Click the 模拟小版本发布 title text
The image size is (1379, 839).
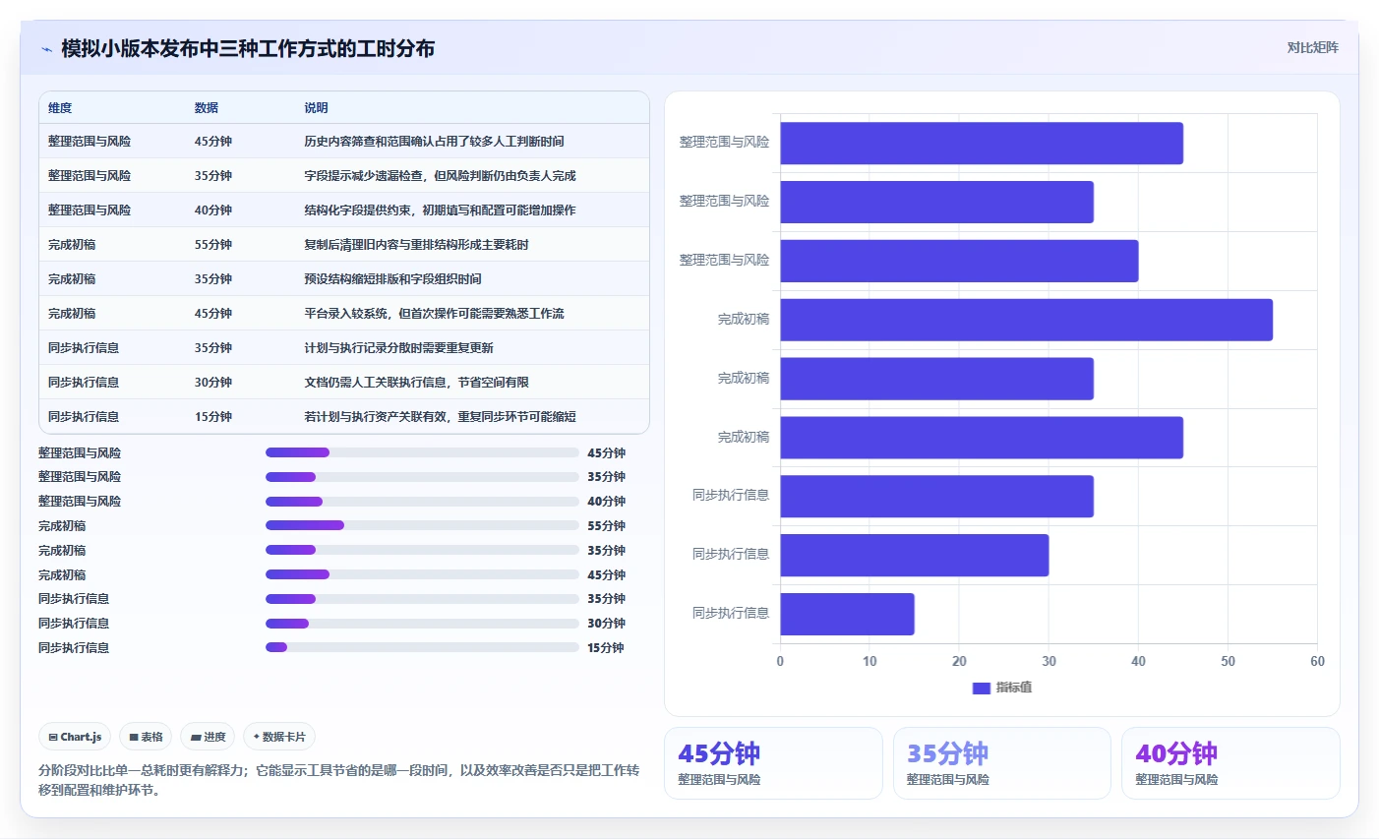[248, 49]
